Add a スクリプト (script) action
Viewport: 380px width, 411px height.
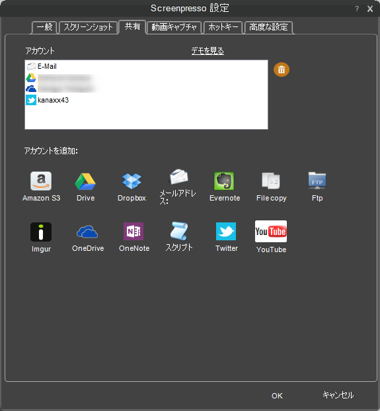coord(179,236)
